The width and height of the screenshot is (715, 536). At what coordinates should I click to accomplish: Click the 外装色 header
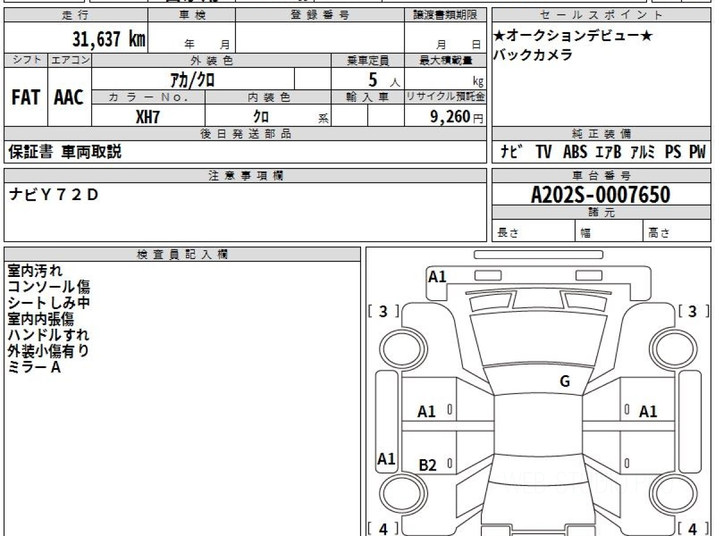click(212, 60)
